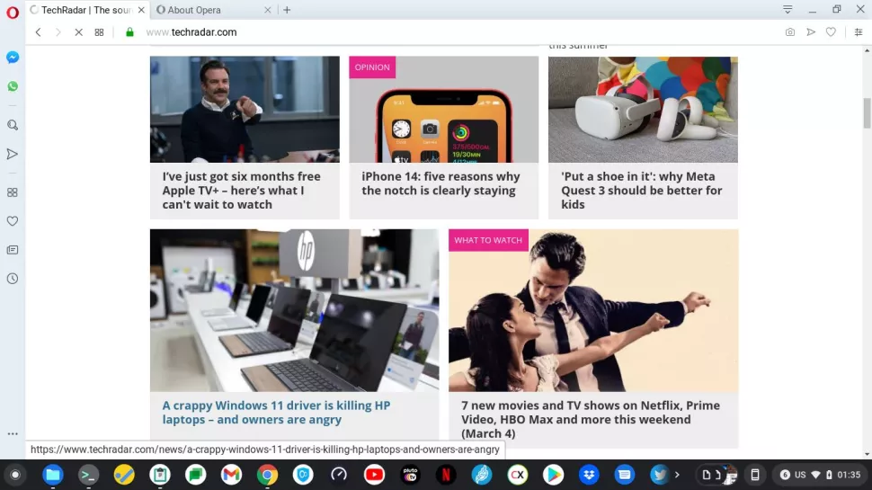Viewport: 872px width, 490px height.
Task: Open Google Play Store from the shelf
Action: tap(553, 475)
